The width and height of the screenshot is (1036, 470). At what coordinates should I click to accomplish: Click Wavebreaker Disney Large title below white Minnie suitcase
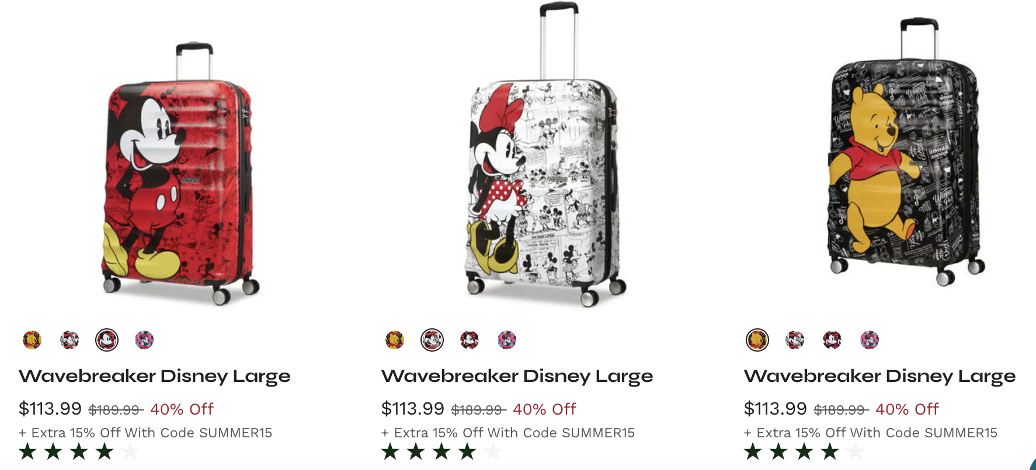517,377
